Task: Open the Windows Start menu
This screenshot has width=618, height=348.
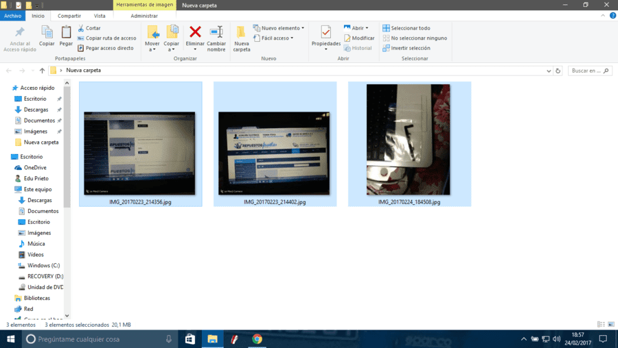Action: pyautogui.click(x=10, y=339)
